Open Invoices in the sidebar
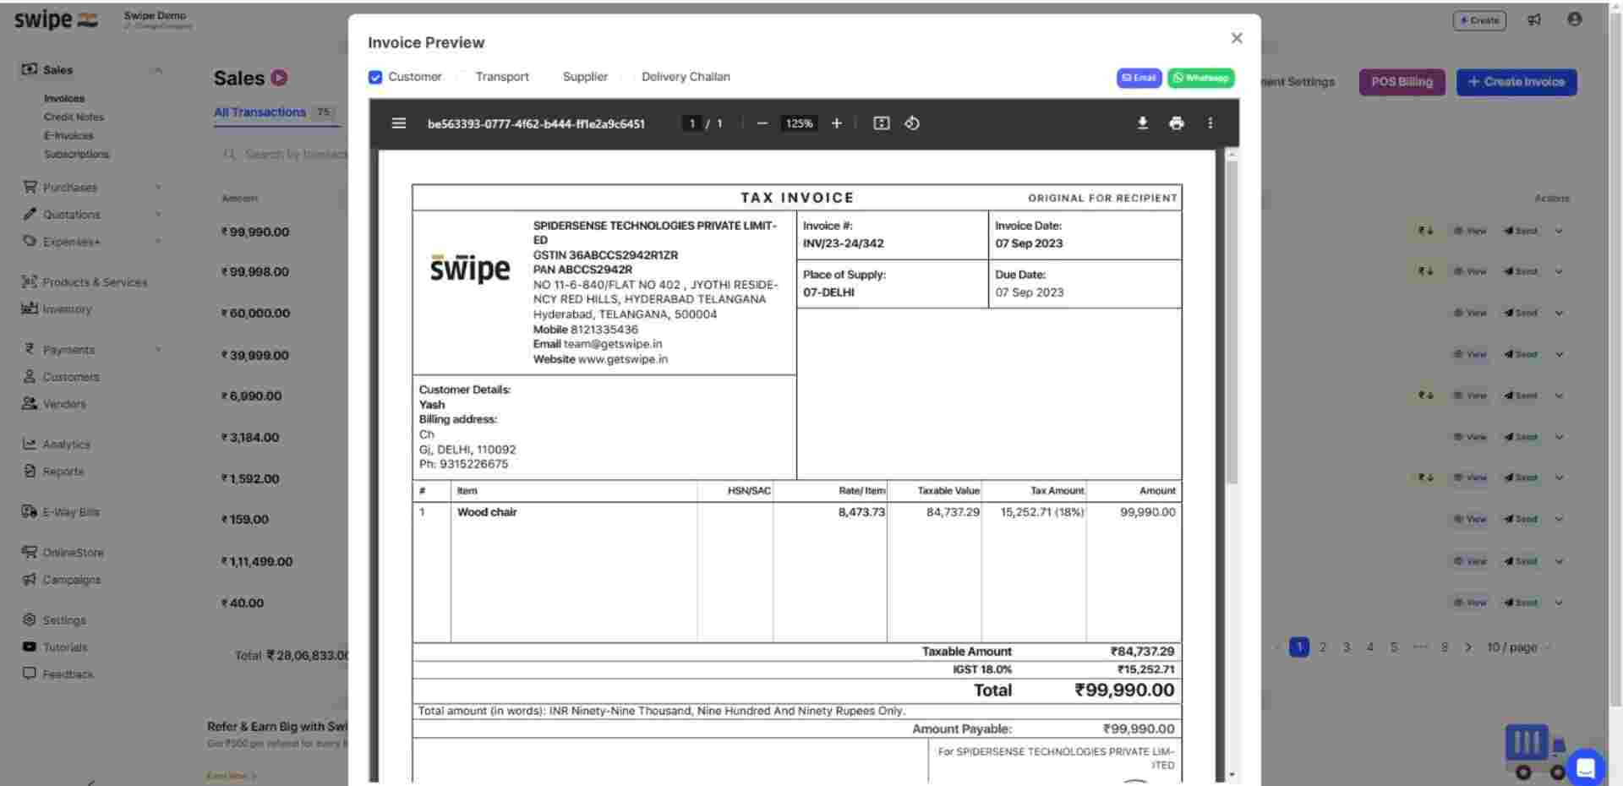Screen dimensions: 1623x786 coord(64,99)
